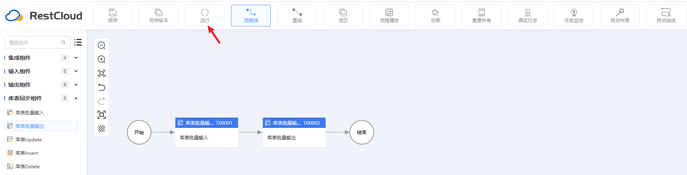Expand the 输入组件 category
Screen dimensions: 687x175
point(76,71)
